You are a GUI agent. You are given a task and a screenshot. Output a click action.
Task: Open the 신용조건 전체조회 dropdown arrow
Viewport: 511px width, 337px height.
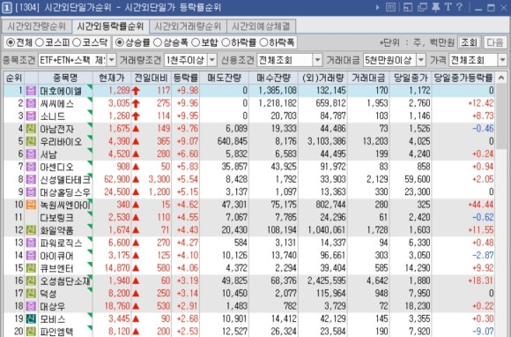pyautogui.click(x=318, y=60)
